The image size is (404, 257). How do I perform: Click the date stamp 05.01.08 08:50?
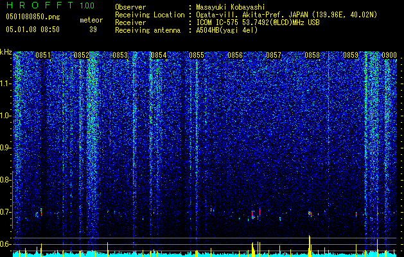pyautogui.click(x=33, y=30)
